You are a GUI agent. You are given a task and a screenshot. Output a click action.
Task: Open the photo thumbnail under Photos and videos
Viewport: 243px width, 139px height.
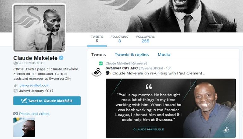point(24,127)
